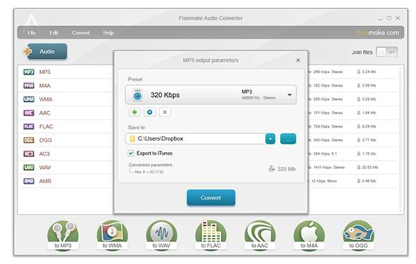Open the 320 Kbps preset dropdown
416x264 pixels.
289,95
